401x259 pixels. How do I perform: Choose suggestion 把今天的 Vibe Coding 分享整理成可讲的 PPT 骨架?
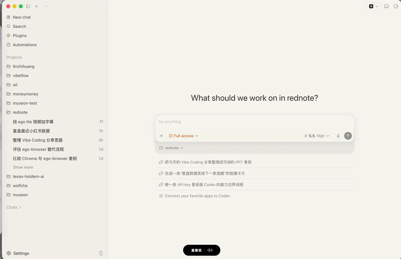[x=255, y=162]
